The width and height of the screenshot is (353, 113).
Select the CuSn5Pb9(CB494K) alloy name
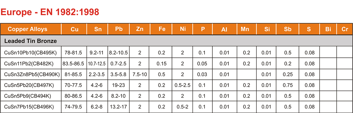(28, 96)
